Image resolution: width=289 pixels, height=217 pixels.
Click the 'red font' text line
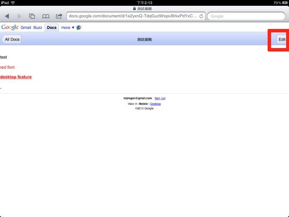click(8, 67)
